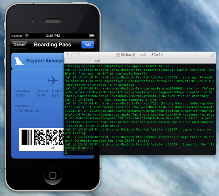The width and height of the screenshot is (219, 196).
Task: Click the 'Boarding Pass' navigation title
Action: 53,45
